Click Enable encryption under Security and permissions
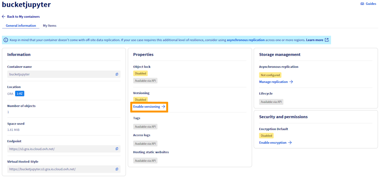This screenshot has height=180, width=384. pyautogui.click(x=273, y=143)
